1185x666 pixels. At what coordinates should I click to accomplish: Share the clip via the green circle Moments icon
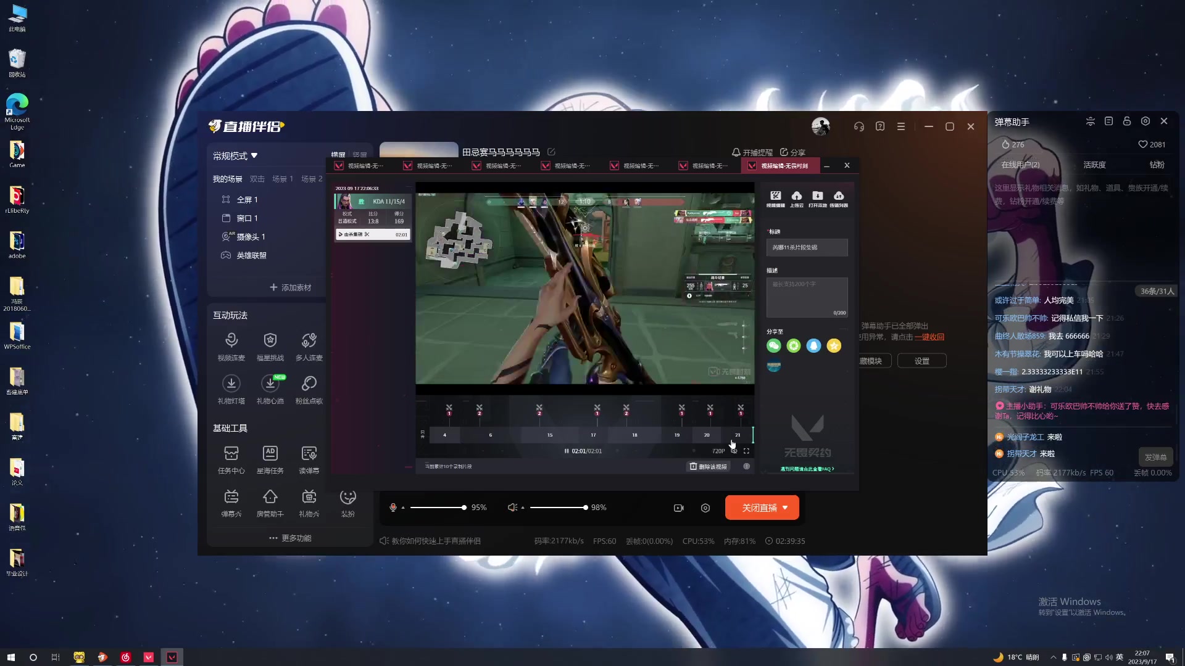[794, 346]
